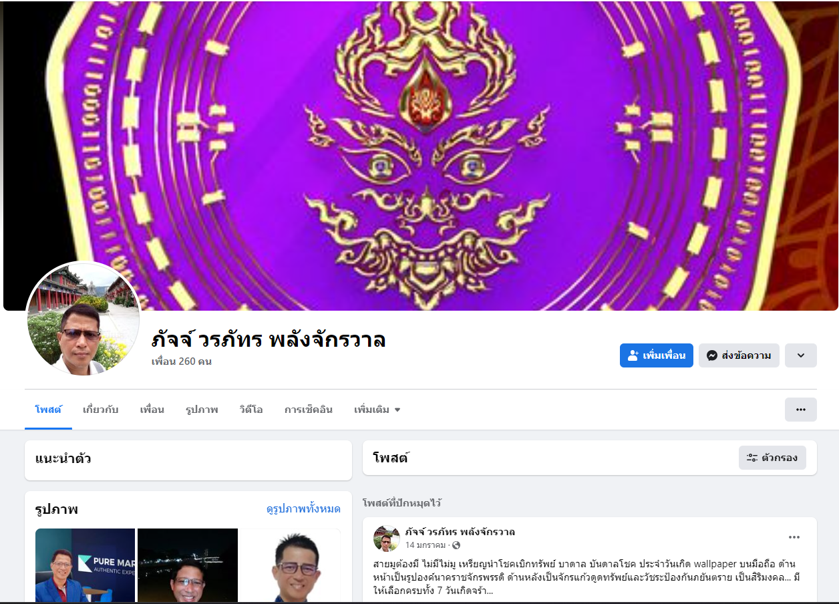839x604 pixels.
Task: Open the three-dot menu on the tab bar
Action: pos(800,410)
